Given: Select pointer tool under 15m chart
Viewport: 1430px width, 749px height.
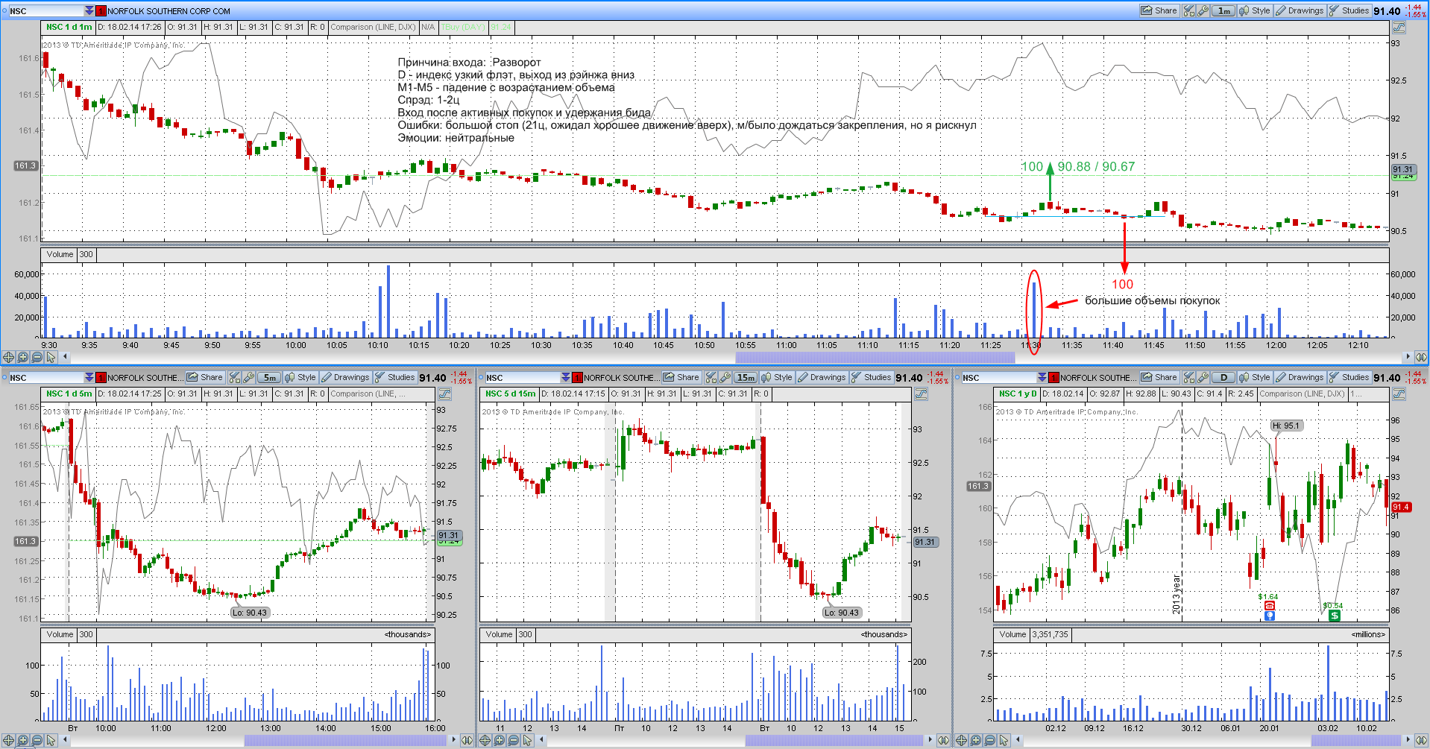Looking at the screenshot, I should [x=527, y=740].
